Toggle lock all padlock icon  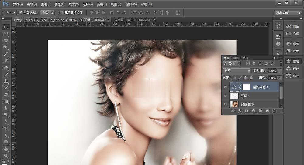click(x=251, y=78)
